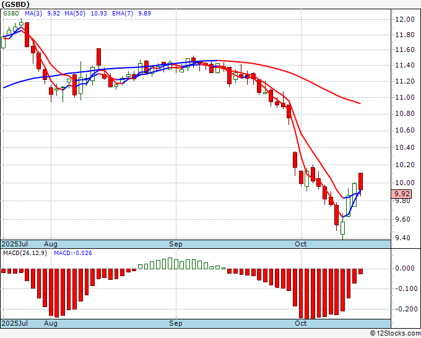Image resolution: width=421 pixels, height=338 pixels.
Task: Click the 0.000 MACD axis label
Action: (405, 268)
